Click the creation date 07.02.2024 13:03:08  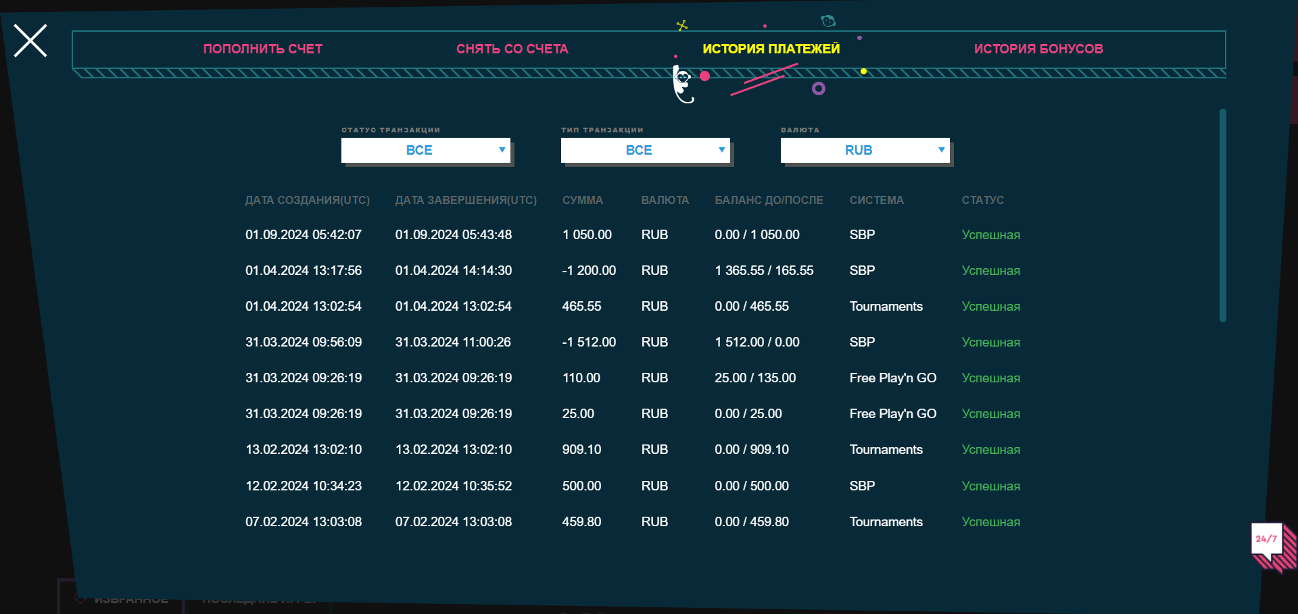(x=304, y=521)
